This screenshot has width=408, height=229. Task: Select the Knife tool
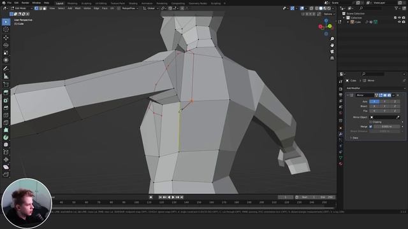[x=6, y=123]
